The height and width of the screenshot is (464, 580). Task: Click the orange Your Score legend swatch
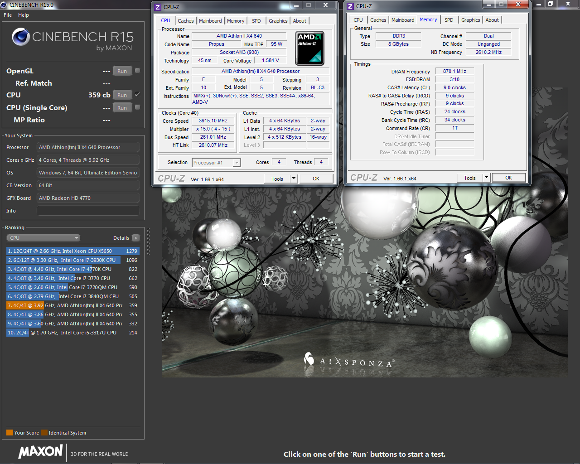click(10, 432)
